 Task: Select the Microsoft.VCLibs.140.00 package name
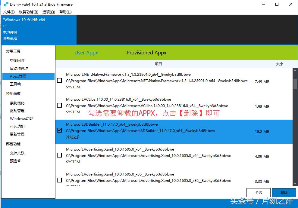[118, 99]
